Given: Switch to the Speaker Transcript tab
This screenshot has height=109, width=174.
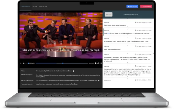Looking at the screenshot, I should click(x=25, y=6).
